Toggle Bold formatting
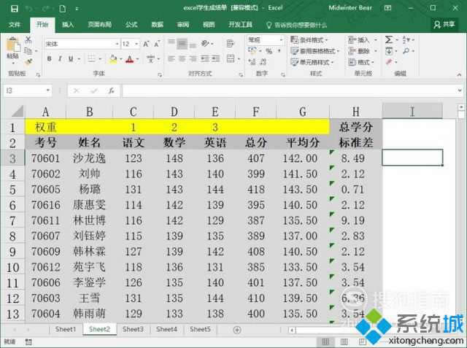The width and height of the screenshot is (467, 348). (49, 58)
